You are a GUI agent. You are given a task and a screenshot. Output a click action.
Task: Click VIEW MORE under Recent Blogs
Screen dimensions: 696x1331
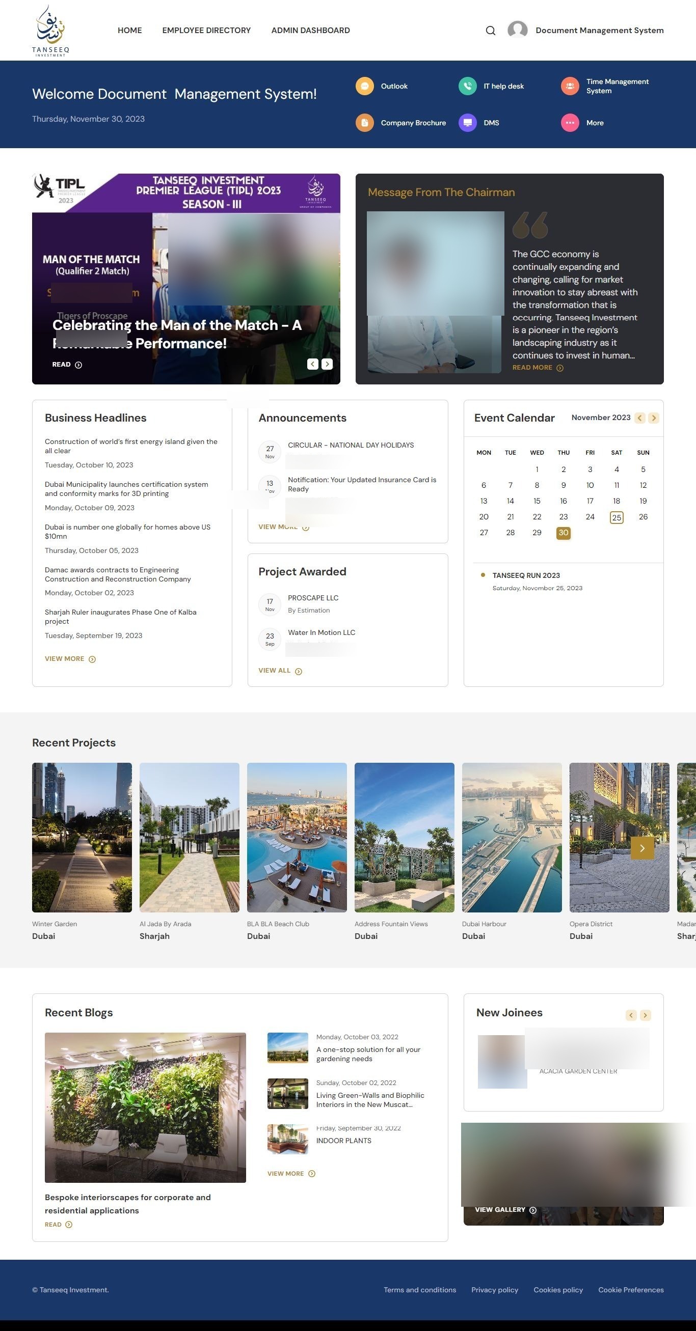coord(291,1174)
